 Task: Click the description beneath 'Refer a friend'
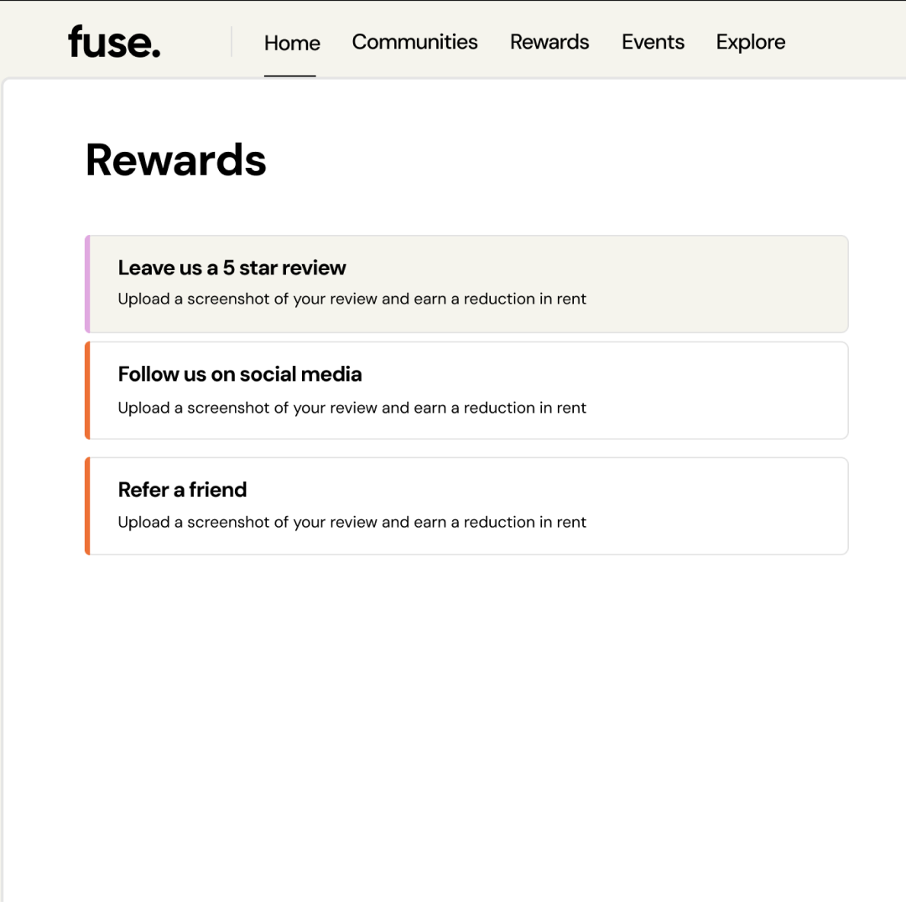351,522
